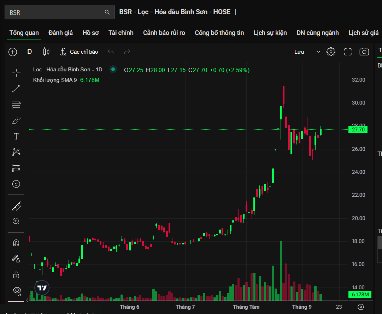Focus the BSR stock search field
This screenshot has height=314, width=382.
click(60, 12)
